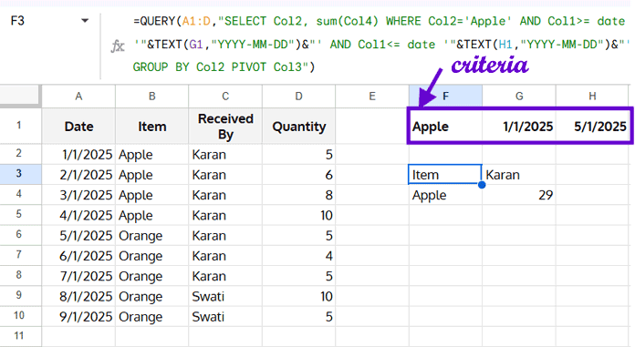Image resolution: width=635 pixels, height=347 pixels.
Task: Click result cell F4 showing Apple
Action: pos(445,195)
